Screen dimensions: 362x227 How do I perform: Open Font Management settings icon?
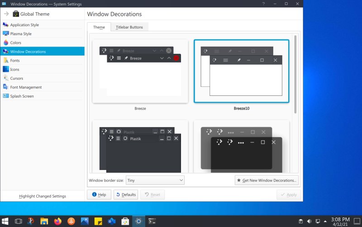6,87
